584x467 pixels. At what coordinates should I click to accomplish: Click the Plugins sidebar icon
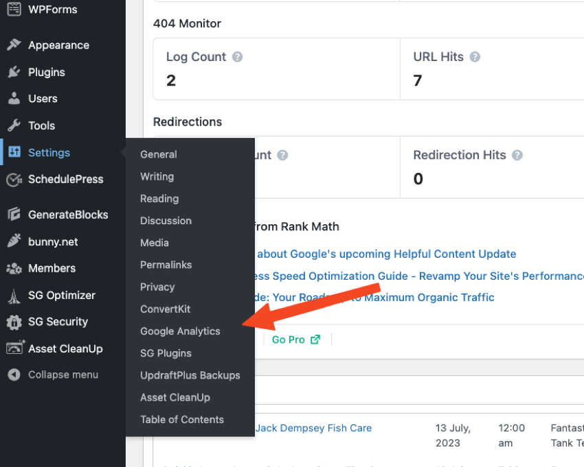(15, 72)
